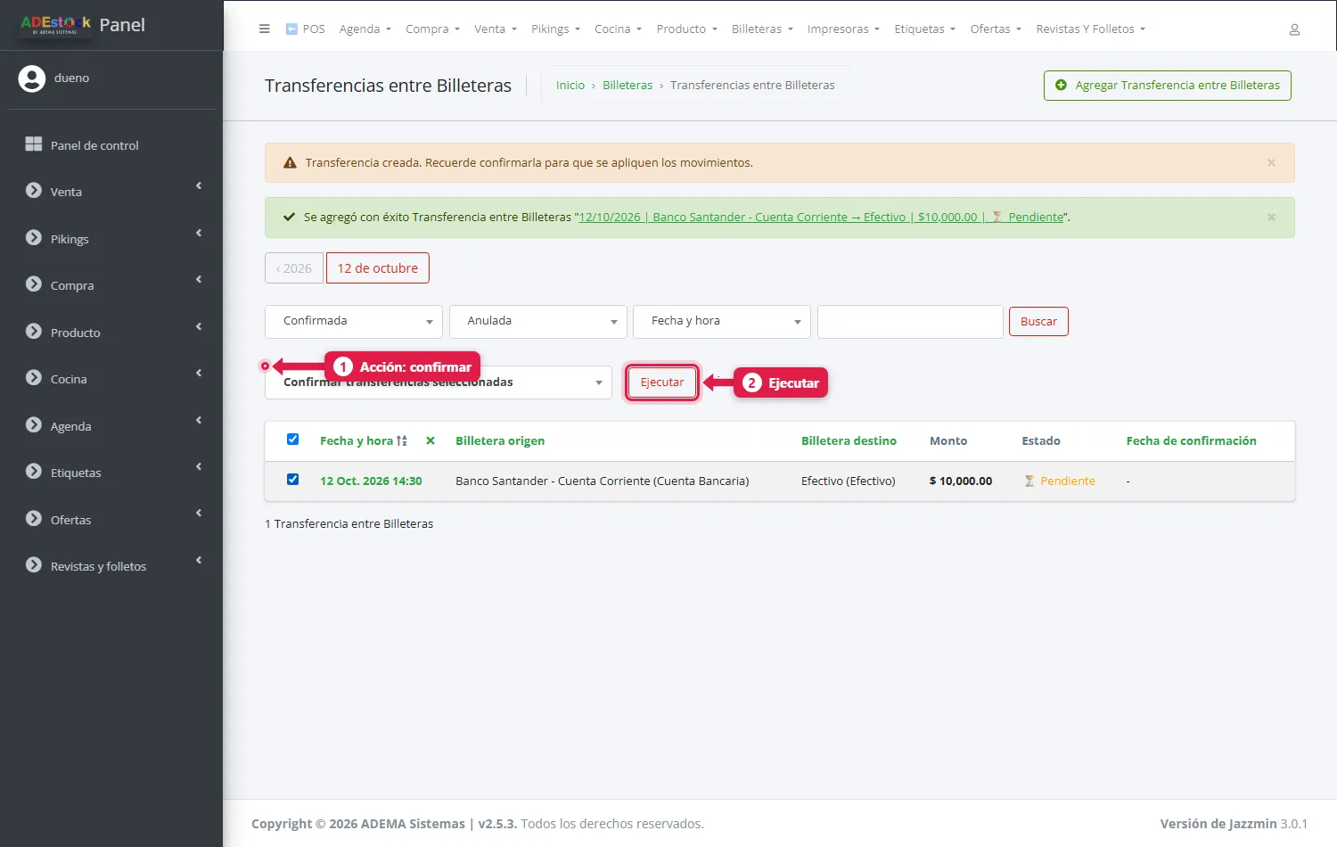The height and width of the screenshot is (847, 1337).
Task: Click the ADEStock Panel logo
Action: (x=83, y=25)
